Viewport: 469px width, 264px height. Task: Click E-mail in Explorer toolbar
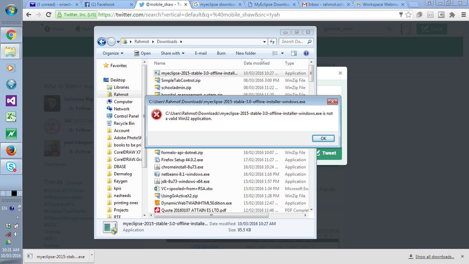[200, 53]
